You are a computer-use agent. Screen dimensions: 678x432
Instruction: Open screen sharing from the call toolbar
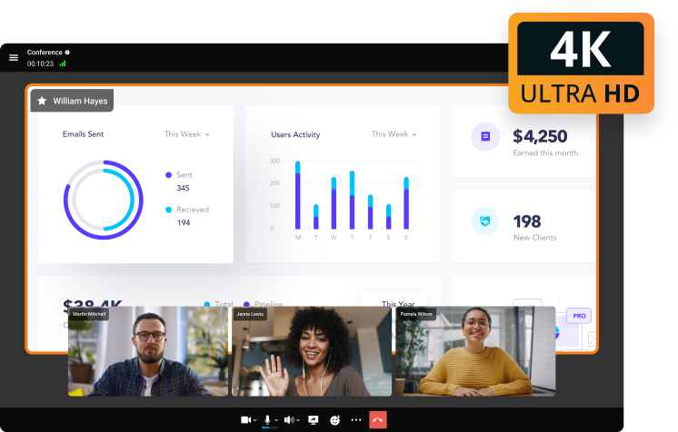(314, 420)
